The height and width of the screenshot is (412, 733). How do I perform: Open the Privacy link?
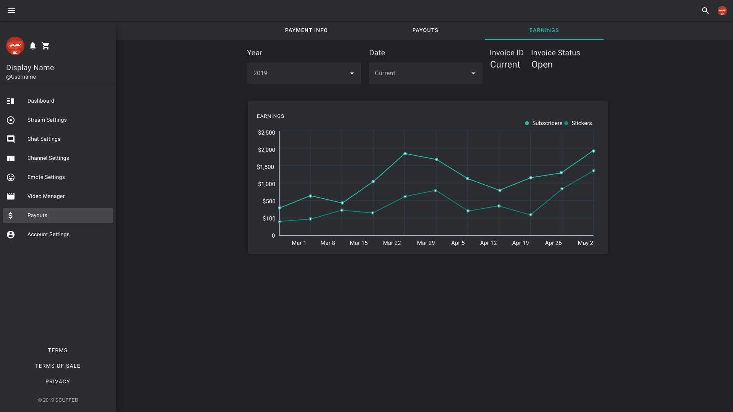click(x=58, y=381)
